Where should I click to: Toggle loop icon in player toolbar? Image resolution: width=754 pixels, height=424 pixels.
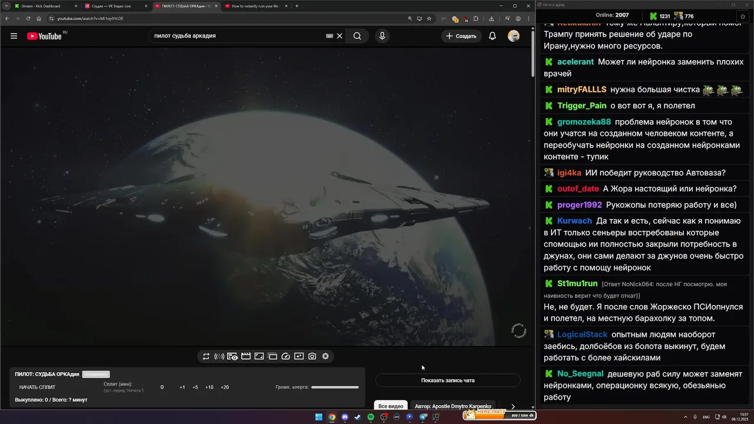[x=206, y=356]
